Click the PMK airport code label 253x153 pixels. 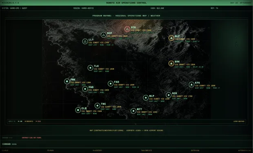73,80
